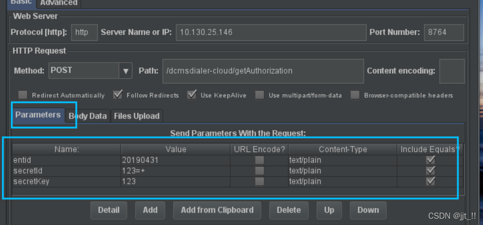Edit the request Path field
Viewport: 483px width, 225px height.
[x=263, y=71]
